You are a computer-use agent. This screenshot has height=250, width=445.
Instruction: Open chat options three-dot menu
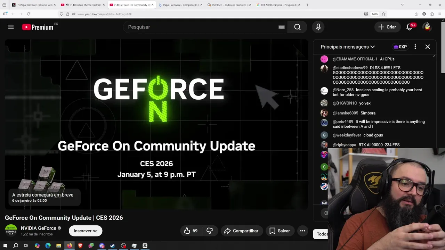(x=415, y=47)
